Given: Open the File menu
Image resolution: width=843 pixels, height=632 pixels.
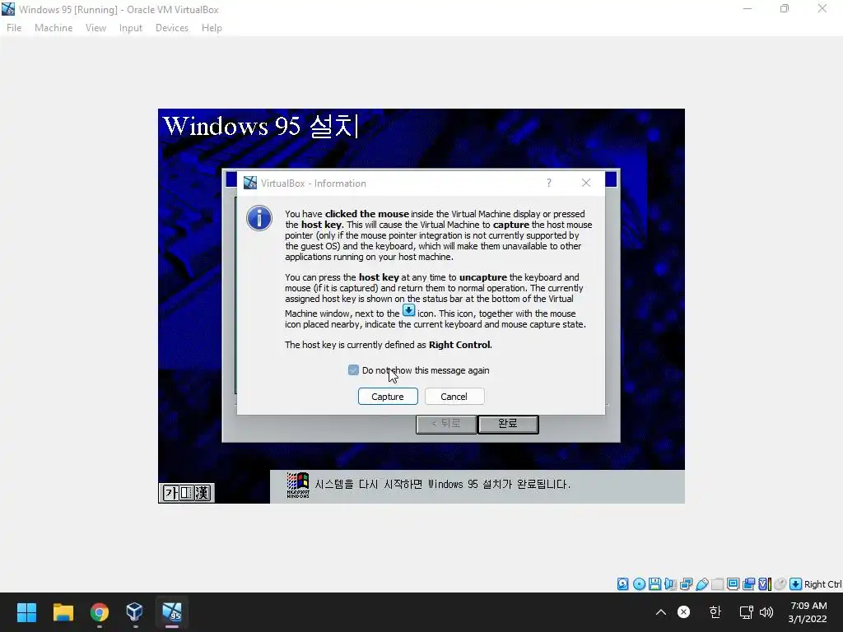Looking at the screenshot, I should (14, 28).
